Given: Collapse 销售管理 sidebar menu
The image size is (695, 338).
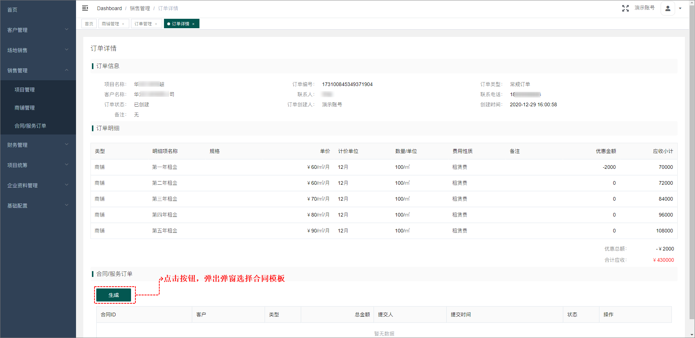Looking at the screenshot, I should [x=38, y=70].
